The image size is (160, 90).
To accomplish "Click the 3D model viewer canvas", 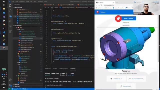I will (x=127, y=48).
